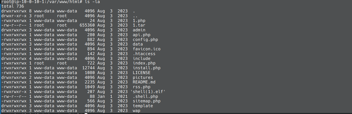This screenshot has width=352, height=114.
Task: Click the LICENSE filename
Action: [x=142, y=73]
